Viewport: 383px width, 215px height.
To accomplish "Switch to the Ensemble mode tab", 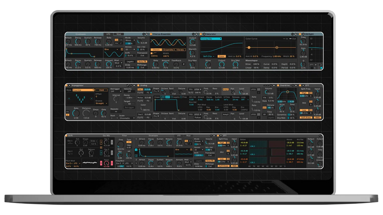I will (169, 49).
